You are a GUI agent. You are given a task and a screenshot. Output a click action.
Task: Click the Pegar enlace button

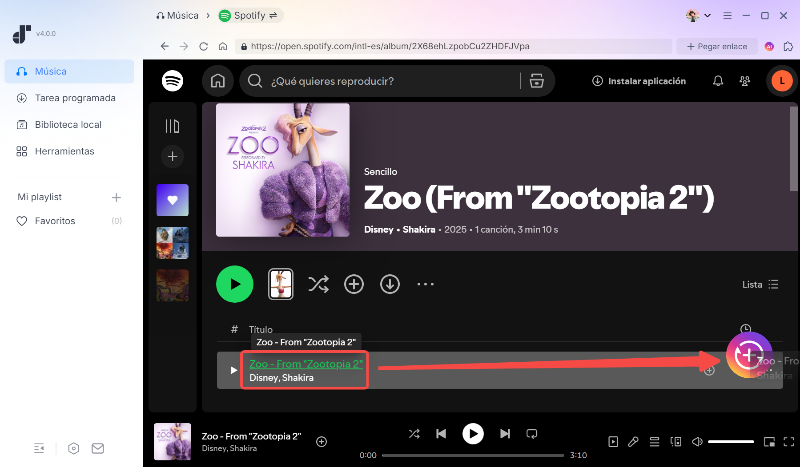pos(717,46)
